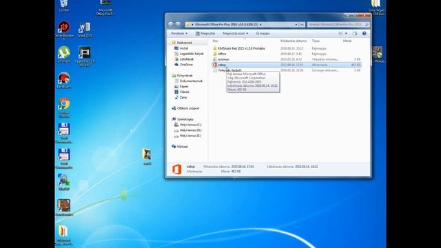Click the magnifier icon in the search box

[367, 25]
